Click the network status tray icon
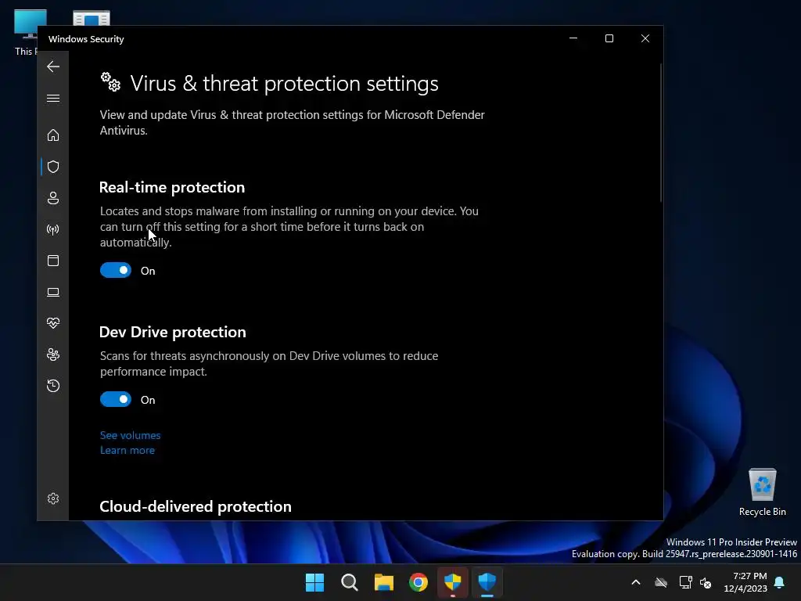801x601 pixels. coord(685,582)
